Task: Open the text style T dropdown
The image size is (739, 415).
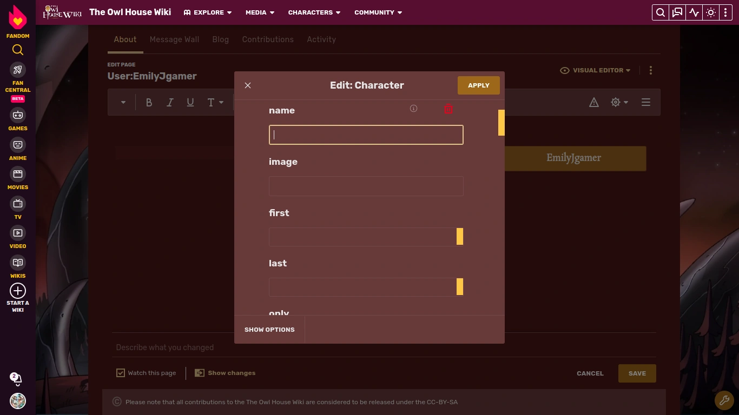Action: coord(214,102)
